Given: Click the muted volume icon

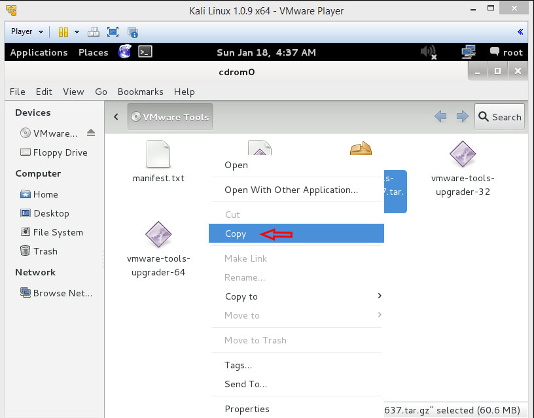Looking at the screenshot, I should (x=429, y=52).
